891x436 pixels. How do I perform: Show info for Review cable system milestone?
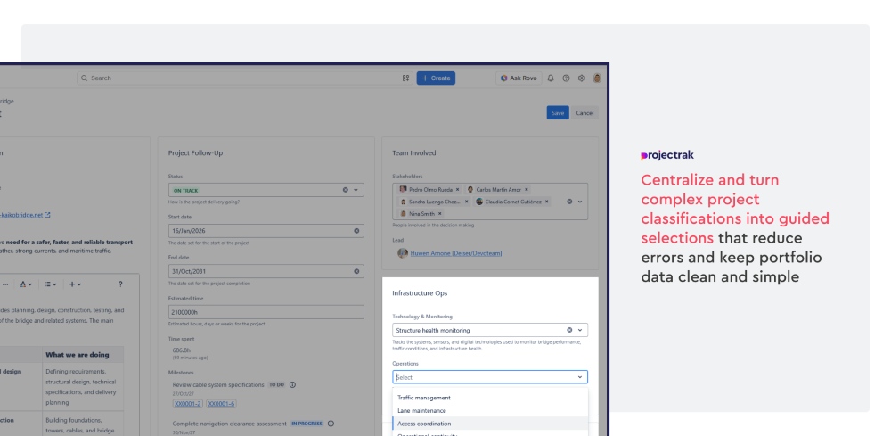(x=292, y=385)
